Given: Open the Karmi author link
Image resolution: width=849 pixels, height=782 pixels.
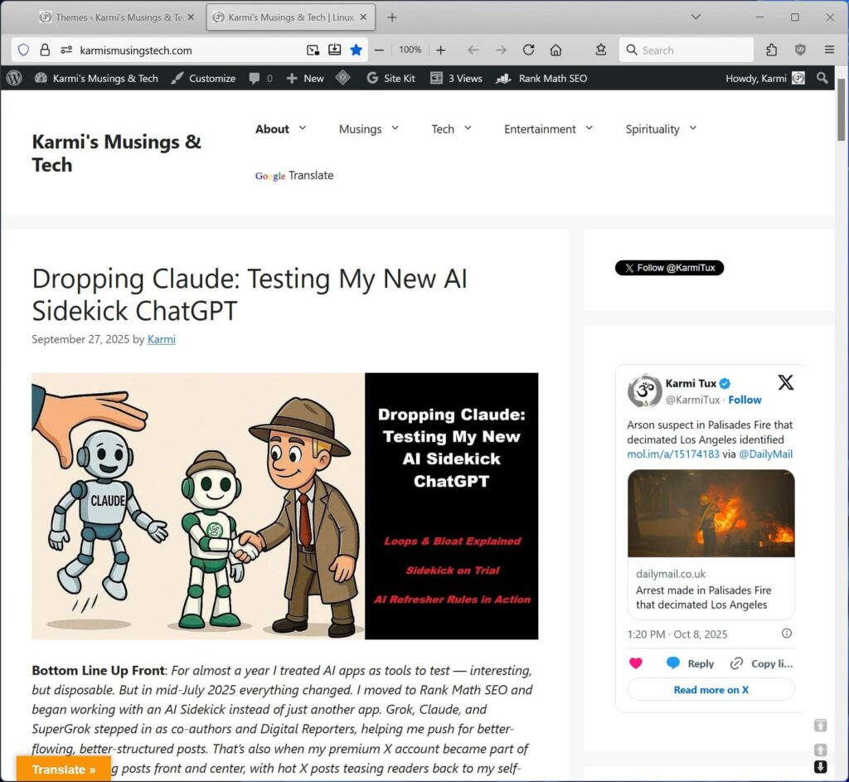Looking at the screenshot, I should click(161, 339).
